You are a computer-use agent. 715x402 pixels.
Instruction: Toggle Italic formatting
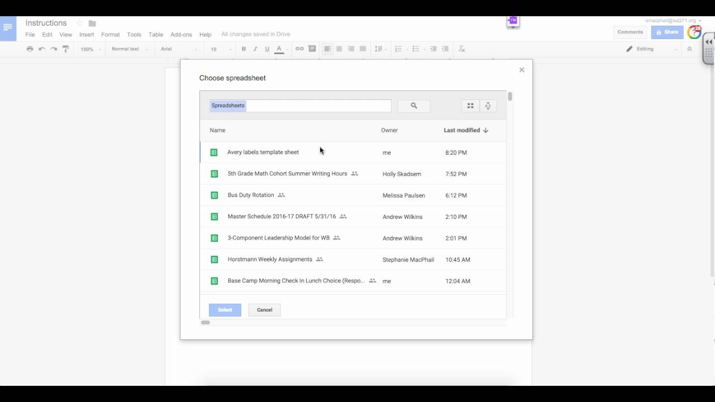(255, 49)
